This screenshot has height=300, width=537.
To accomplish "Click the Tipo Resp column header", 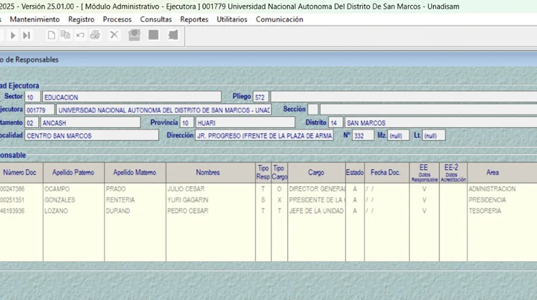I will pos(263,172).
